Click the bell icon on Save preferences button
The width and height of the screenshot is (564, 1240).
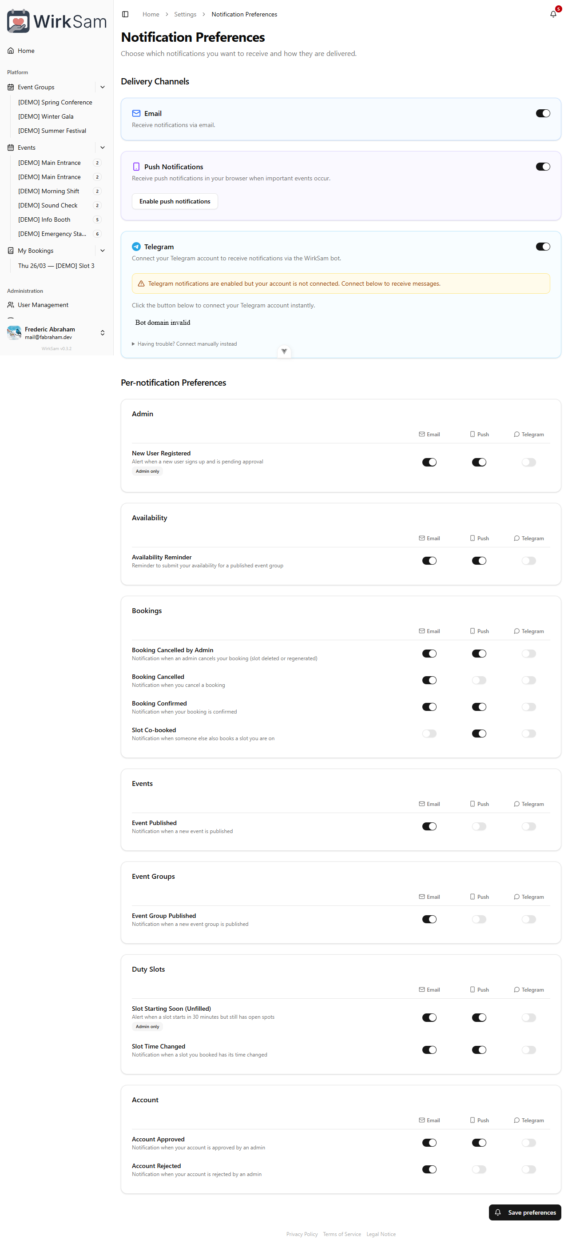[x=498, y=1213]
